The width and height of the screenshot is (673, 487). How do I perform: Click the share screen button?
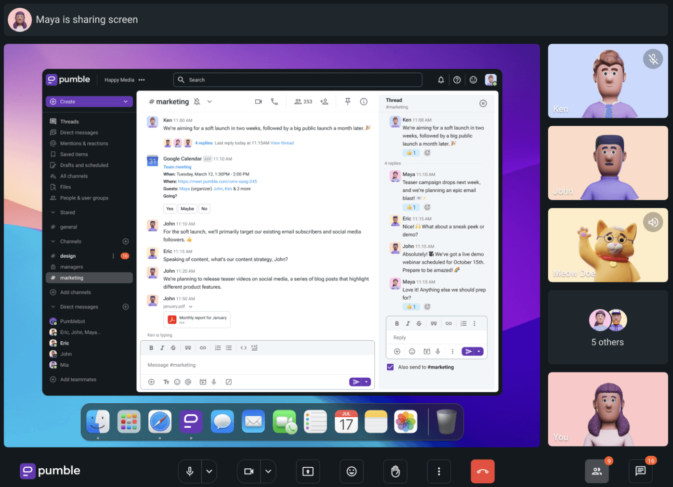(x=308, y=471)
